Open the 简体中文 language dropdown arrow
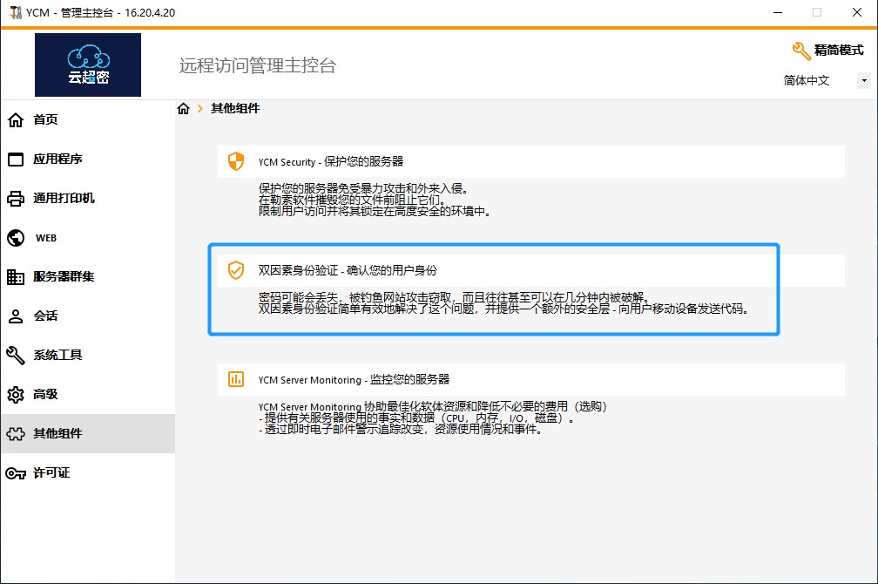The width and height of the screenshot is (878, 584). [x=864, y=81]
